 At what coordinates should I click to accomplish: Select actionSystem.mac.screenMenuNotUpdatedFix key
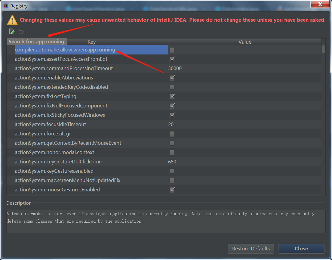coord(68,180)
